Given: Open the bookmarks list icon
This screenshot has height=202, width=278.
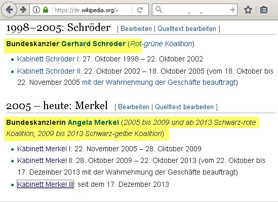Looking at the screenshot, I should (x=264, y=10).
